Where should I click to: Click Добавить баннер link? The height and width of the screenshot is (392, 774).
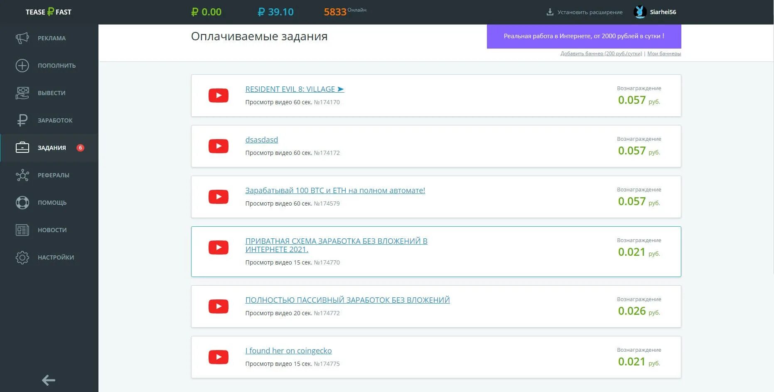point(601,54)
